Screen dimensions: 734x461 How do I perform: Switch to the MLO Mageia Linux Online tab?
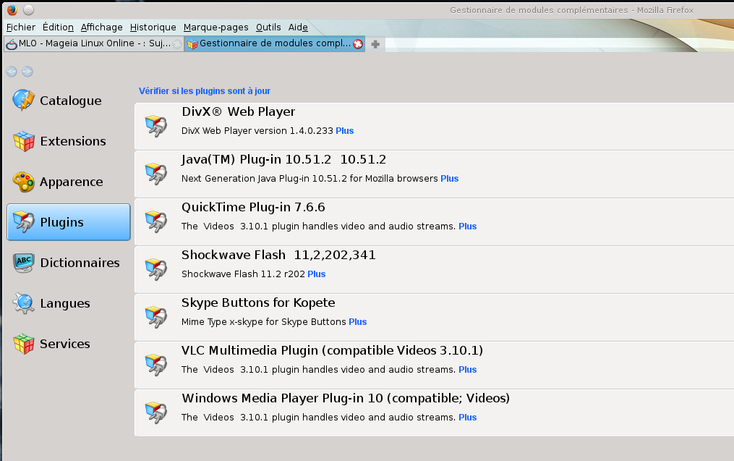93,43
